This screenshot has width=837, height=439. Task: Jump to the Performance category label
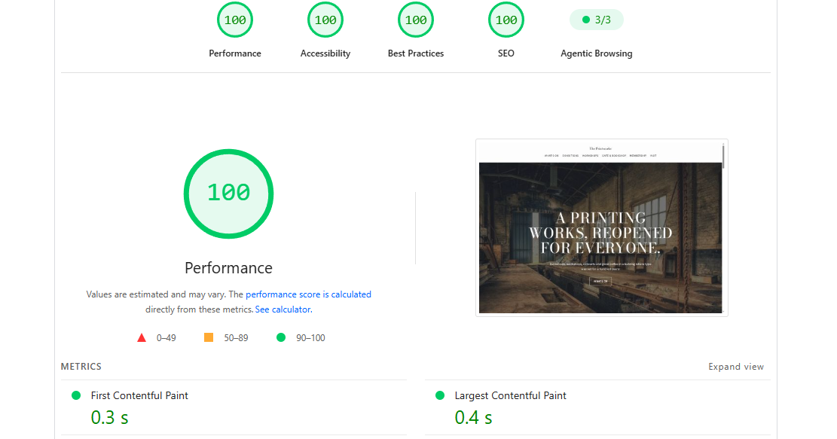pyautogui.click(x=235, y=53)
